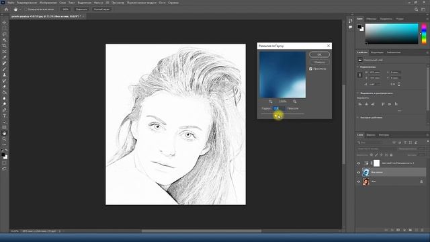
Task: Select the Brush tool
Action: tap(4, 69)
